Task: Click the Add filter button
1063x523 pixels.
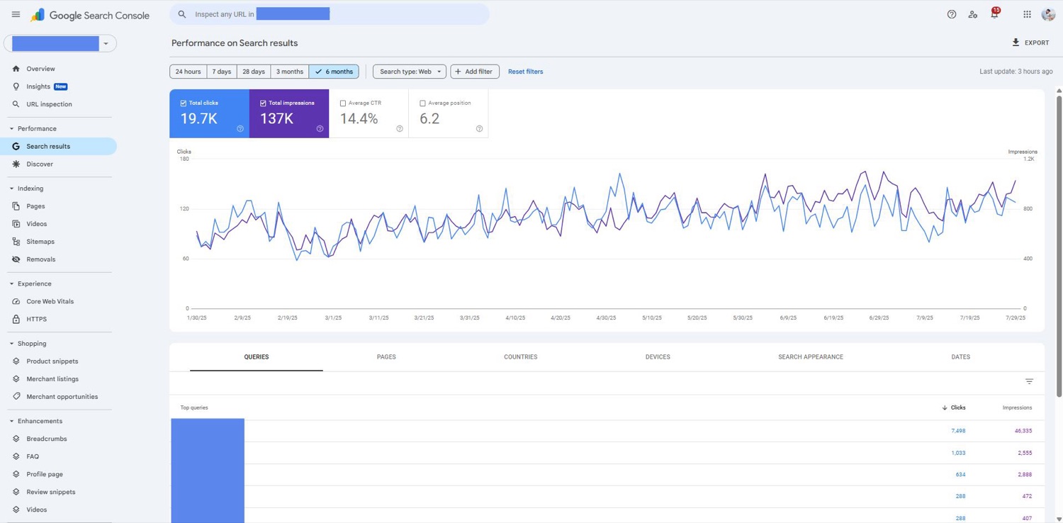Action: pyautogui.click(x=475, y=72)
